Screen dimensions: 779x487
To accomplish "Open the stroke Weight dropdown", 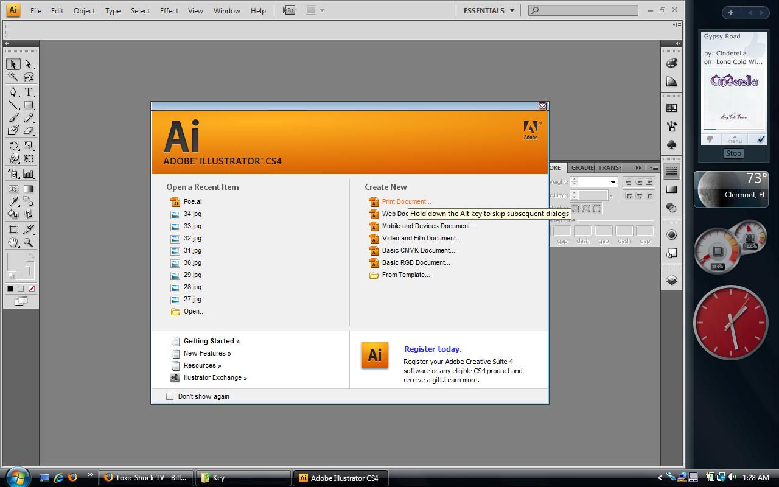I will click(613, 182).
